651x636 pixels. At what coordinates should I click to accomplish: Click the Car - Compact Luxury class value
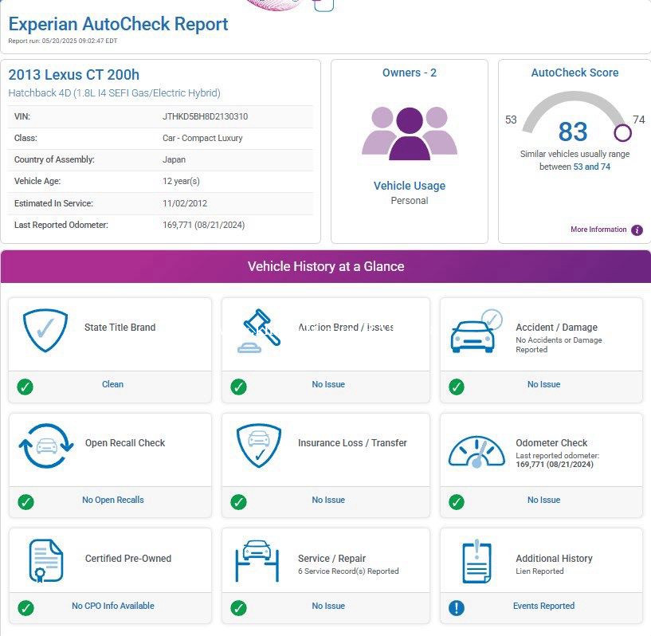(202, 138)
